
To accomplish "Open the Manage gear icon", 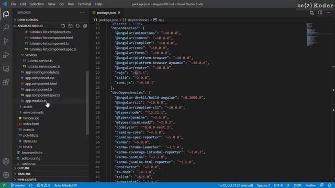I will [x=6, y=175].
